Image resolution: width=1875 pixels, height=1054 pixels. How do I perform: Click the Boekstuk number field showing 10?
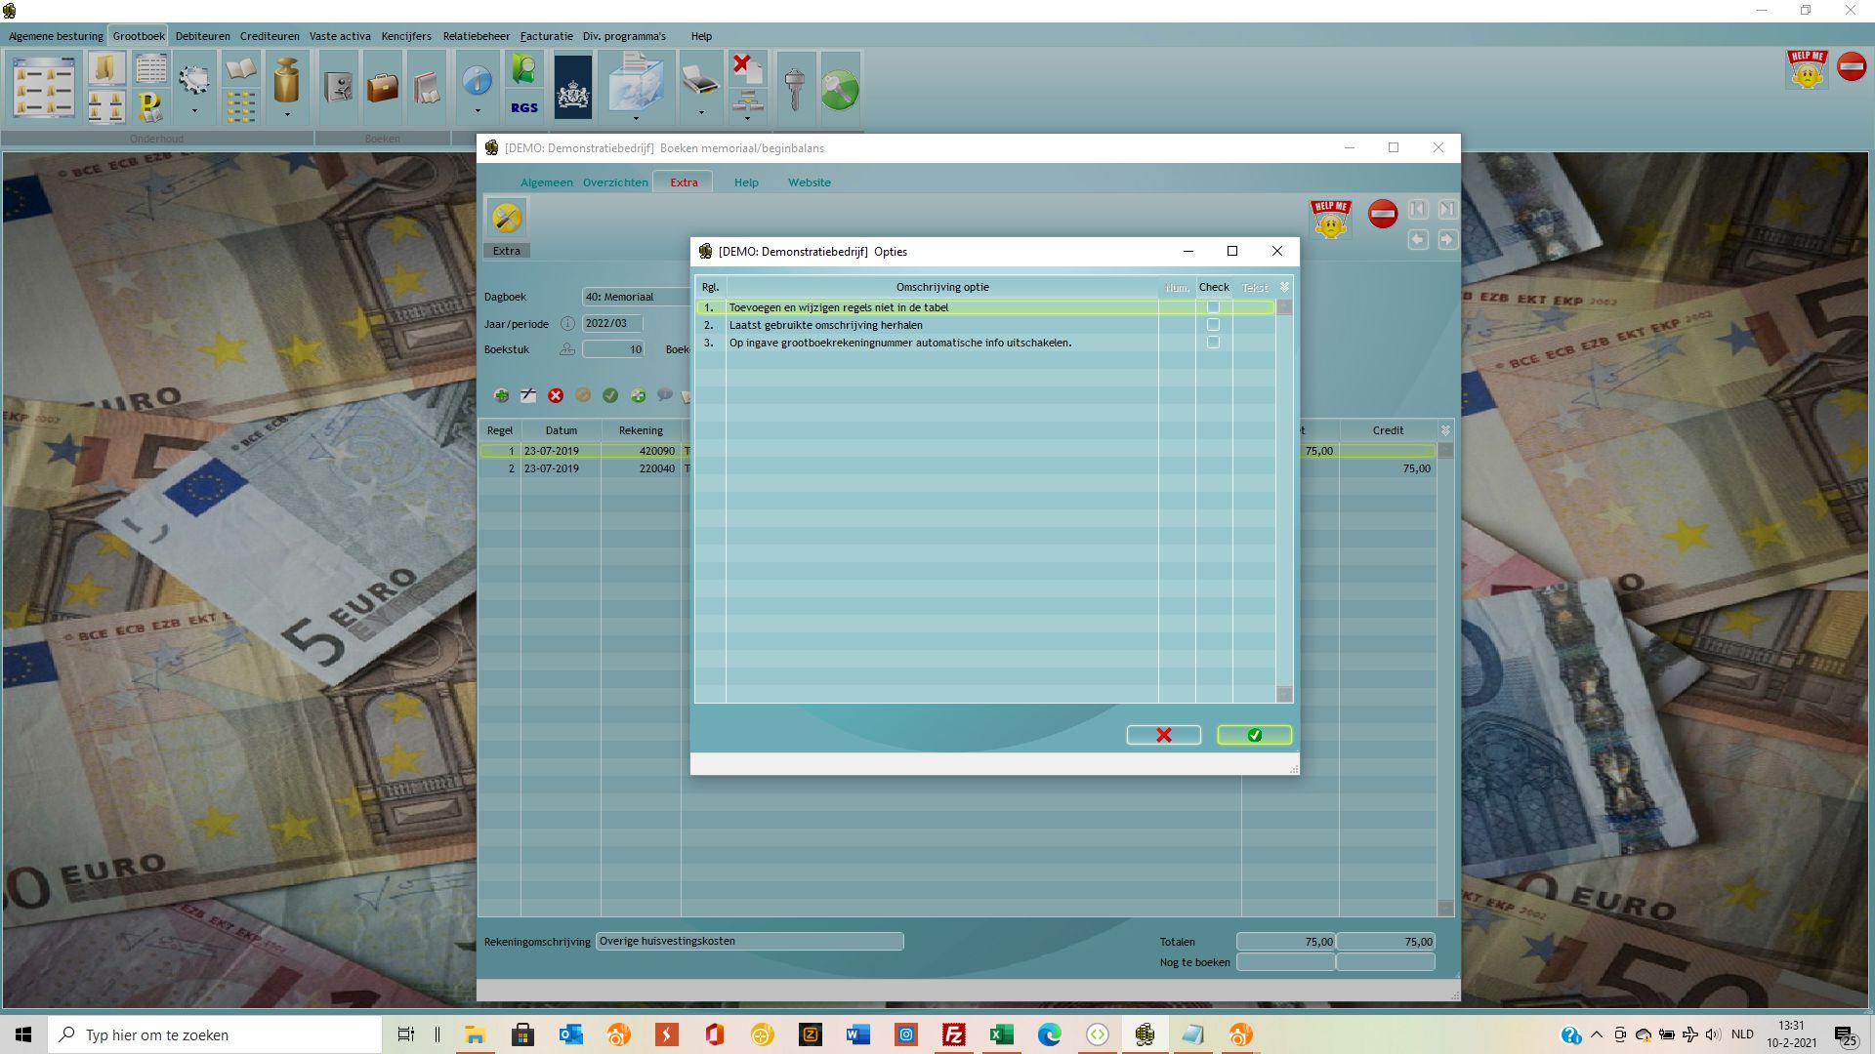coord(613,349)
